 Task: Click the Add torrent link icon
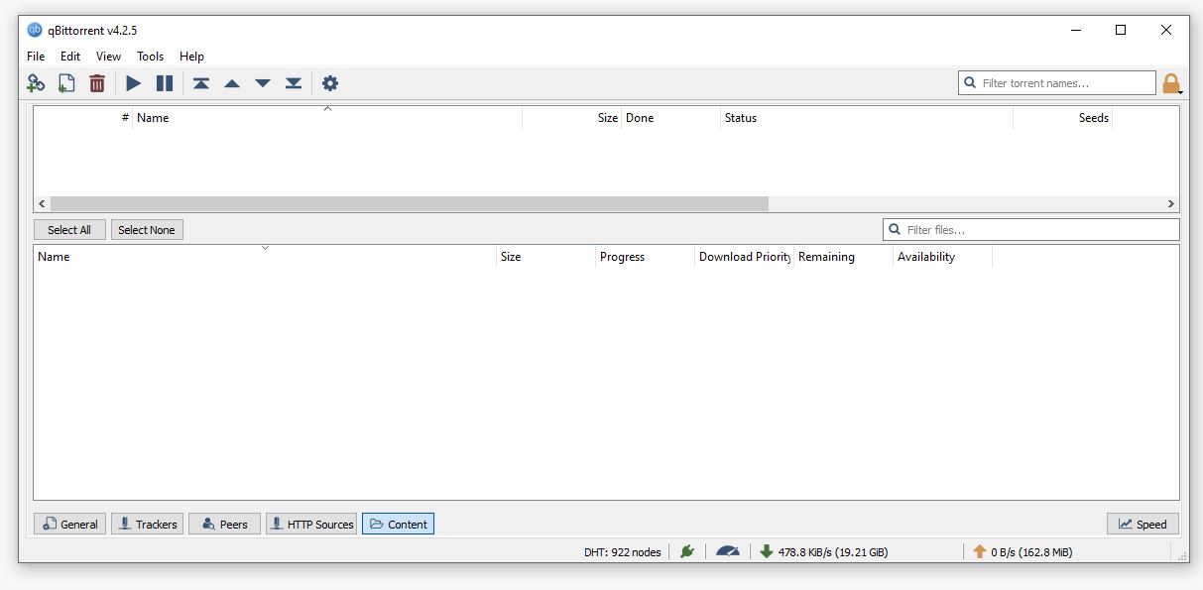point(36,83)
